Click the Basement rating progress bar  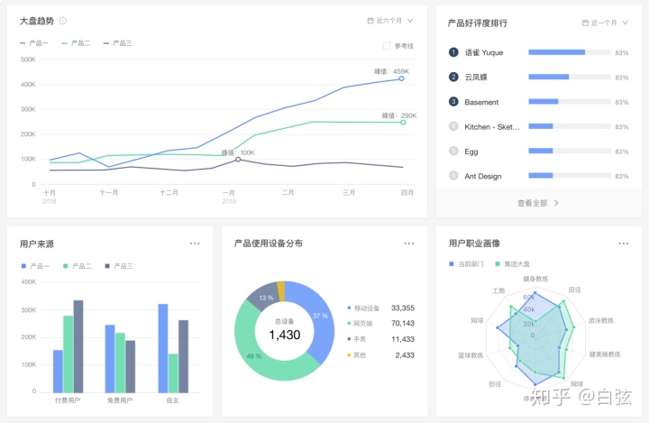click(570, 102)
